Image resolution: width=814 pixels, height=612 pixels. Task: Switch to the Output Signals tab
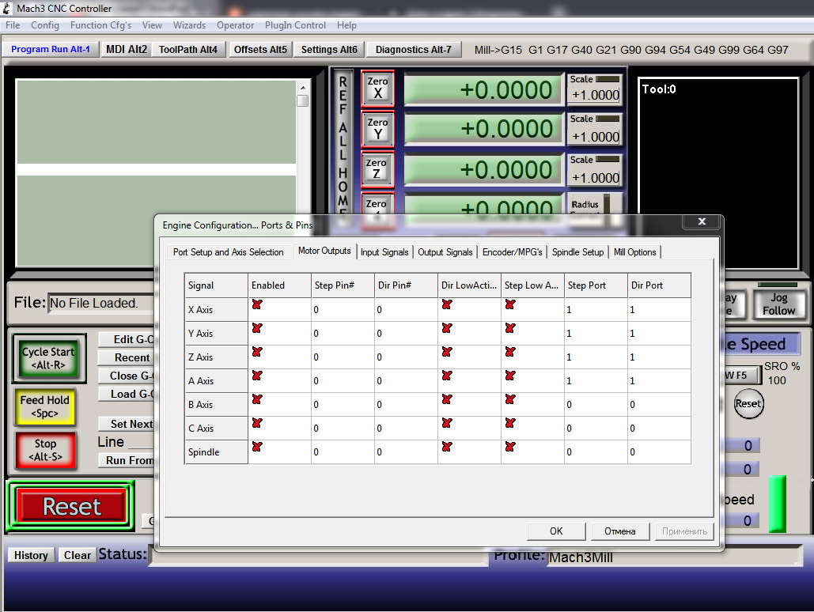pos(445,251)
